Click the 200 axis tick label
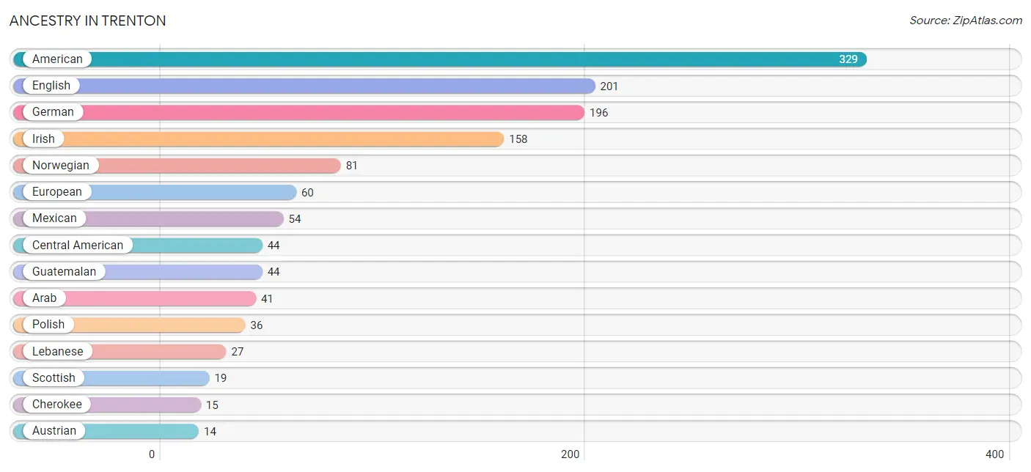 (570, 454)
